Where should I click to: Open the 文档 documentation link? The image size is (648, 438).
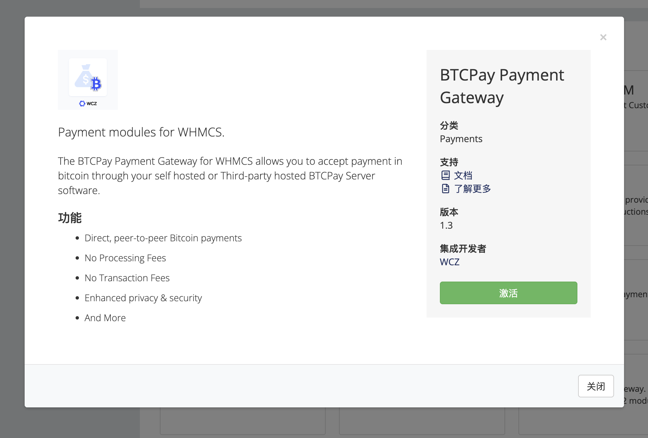point(463,175)
